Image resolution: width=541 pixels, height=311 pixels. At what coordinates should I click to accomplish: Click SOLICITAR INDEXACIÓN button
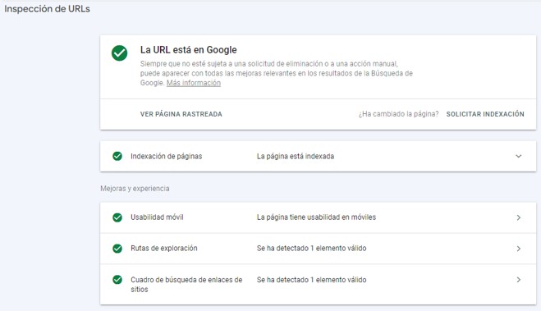coord(485,114)
